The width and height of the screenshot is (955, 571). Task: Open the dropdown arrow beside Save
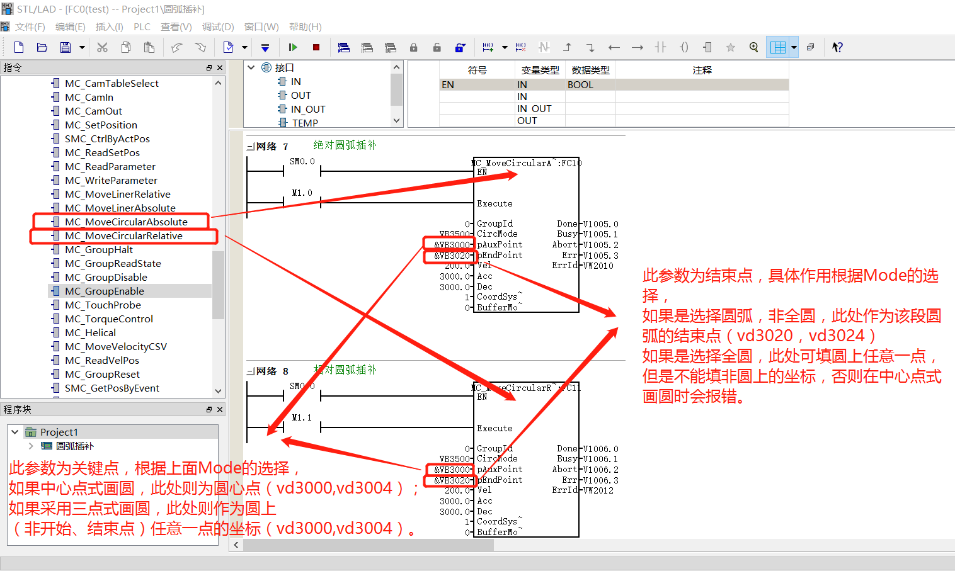(82, 47)
